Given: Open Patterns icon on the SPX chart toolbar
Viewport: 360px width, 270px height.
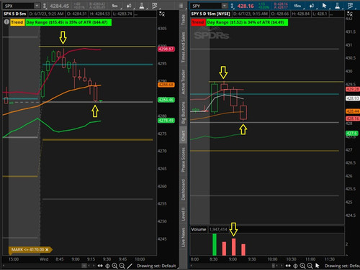Looking at the screenshot, I should coord(155,6).
